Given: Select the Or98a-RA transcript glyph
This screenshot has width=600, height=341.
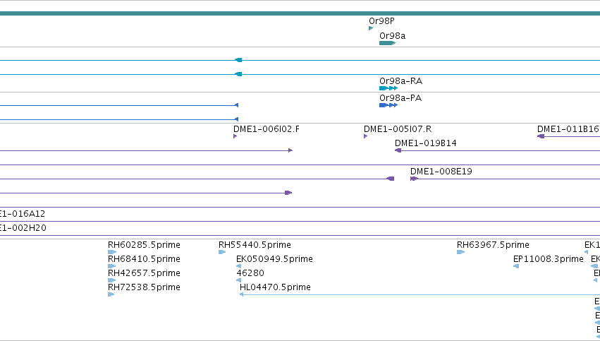Looking at the screenshot, I should click(388, 88).
